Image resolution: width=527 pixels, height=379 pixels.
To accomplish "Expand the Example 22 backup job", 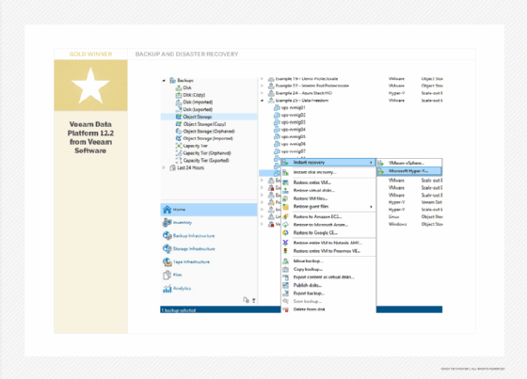I will (262, 86).
